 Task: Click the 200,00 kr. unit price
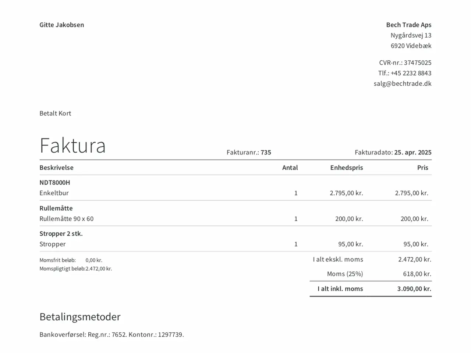click(x=349, y=219)
